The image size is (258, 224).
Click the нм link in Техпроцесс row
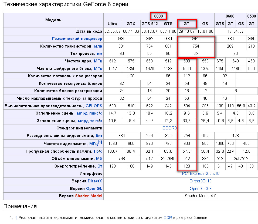[x=99, y=54]
